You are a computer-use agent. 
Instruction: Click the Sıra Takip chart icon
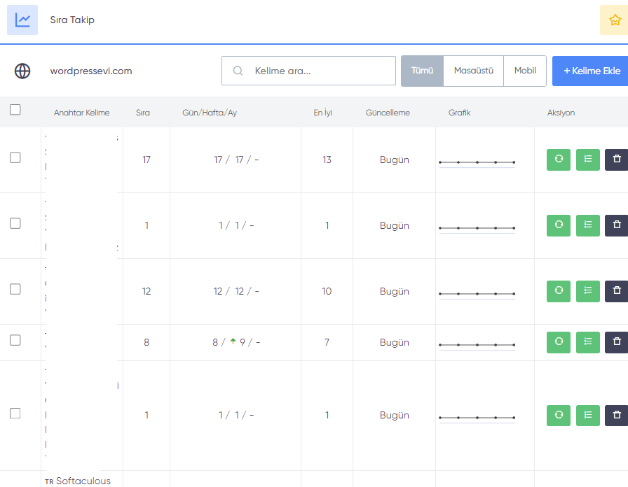pos(22,20)
